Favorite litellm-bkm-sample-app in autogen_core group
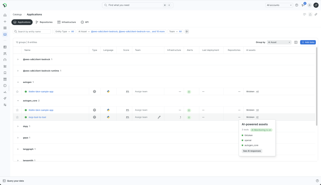The image size is (321, 185). coord(17,110)
